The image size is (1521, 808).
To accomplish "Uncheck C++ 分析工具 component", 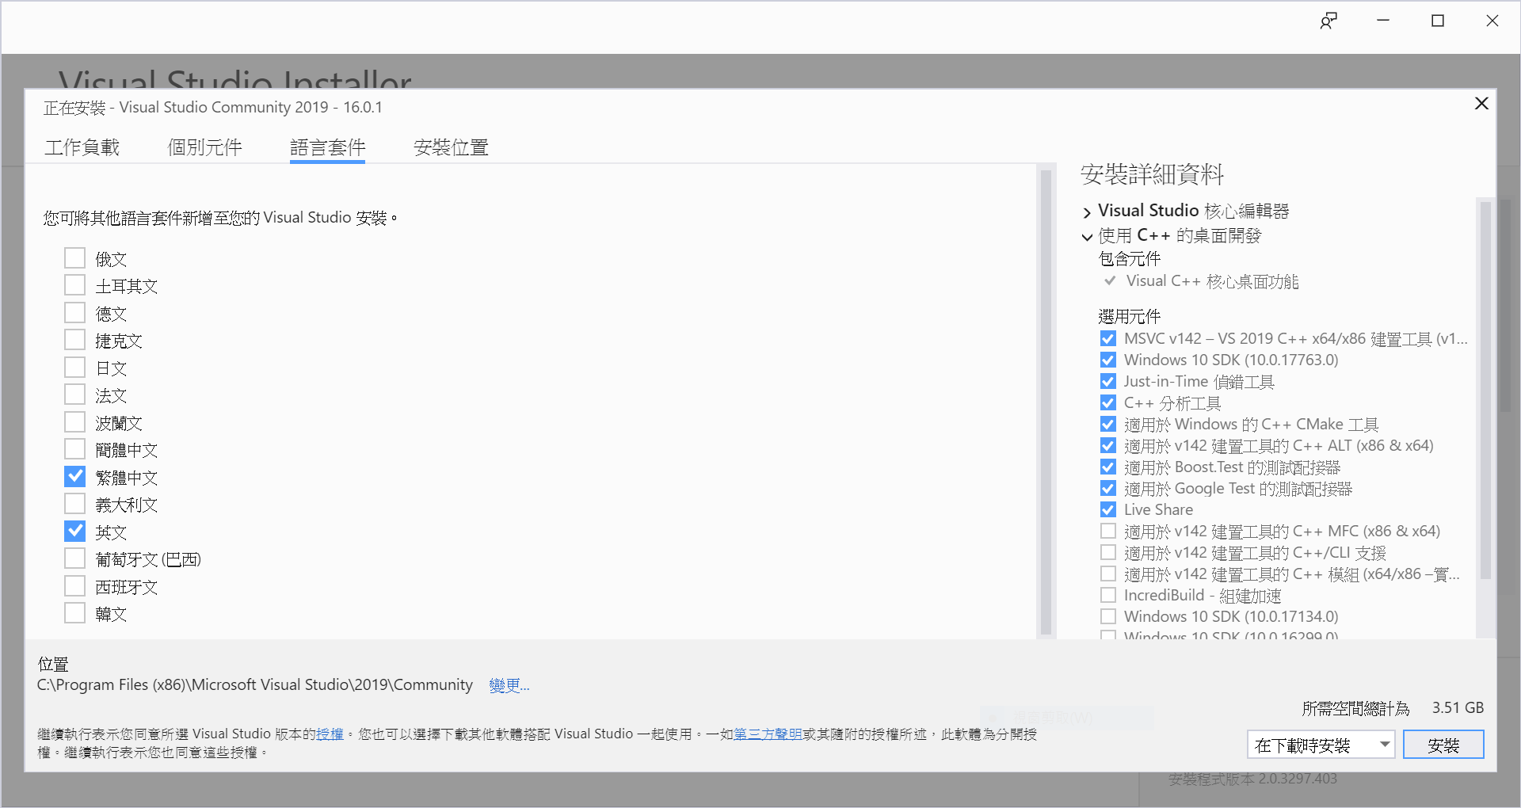I will click(x=1108, y=403).
